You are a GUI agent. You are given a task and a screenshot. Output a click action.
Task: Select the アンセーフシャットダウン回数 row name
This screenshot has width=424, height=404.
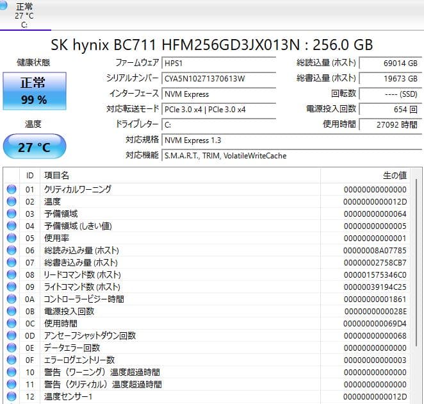click(90, 335)
